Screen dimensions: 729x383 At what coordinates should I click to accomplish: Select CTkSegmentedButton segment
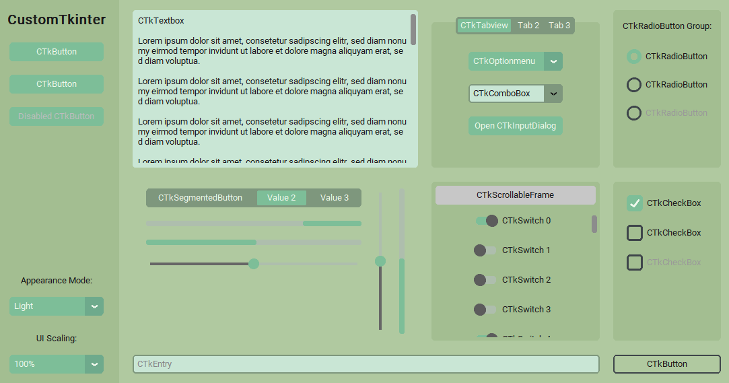pyautogui.click(x=200, y=198)
